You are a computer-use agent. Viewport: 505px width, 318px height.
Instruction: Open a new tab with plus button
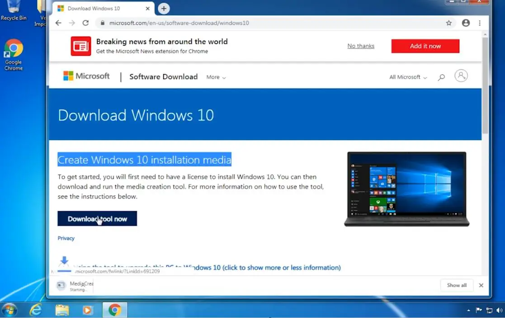click(x=164, y=9)
